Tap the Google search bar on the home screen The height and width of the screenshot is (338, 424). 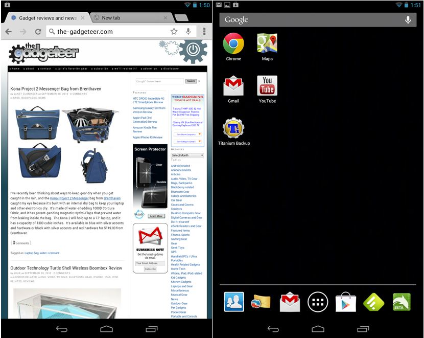(318, 20)
